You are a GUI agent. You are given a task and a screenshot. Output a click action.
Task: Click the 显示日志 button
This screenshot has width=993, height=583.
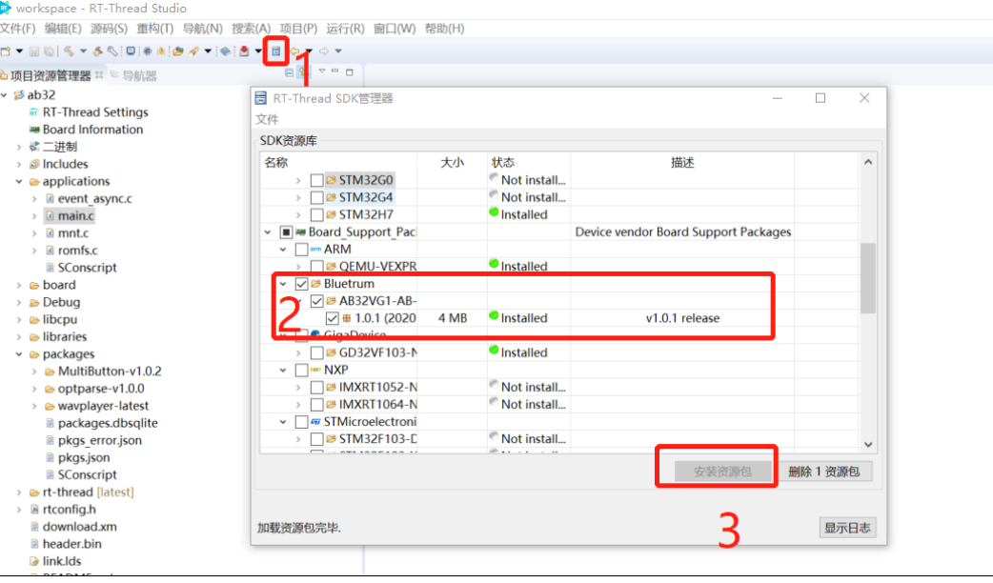[x=847, y=528]
